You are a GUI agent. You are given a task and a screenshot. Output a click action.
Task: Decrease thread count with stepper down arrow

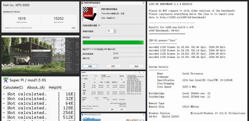pyautogui.click(x=115, y=32)
